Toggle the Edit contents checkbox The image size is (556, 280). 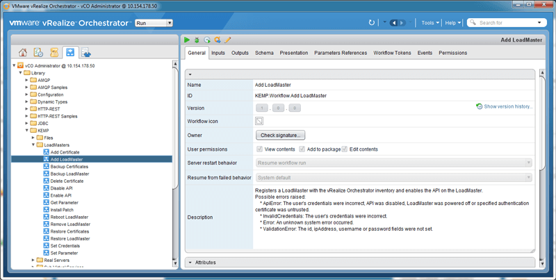[345, 149]
